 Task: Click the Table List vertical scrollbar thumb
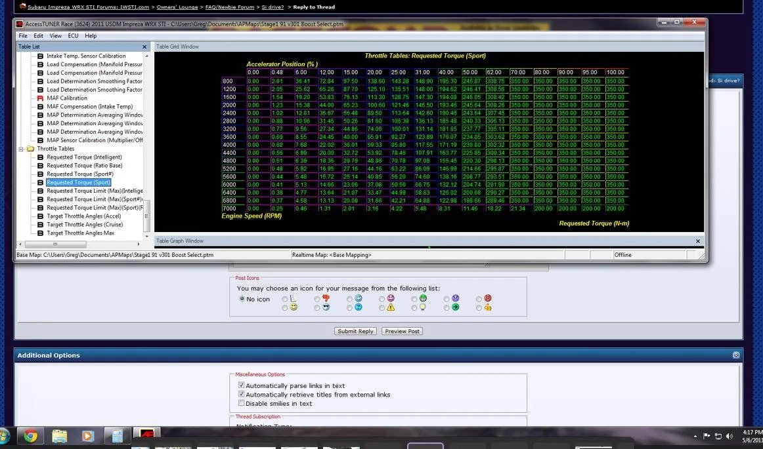click(147, 216)
